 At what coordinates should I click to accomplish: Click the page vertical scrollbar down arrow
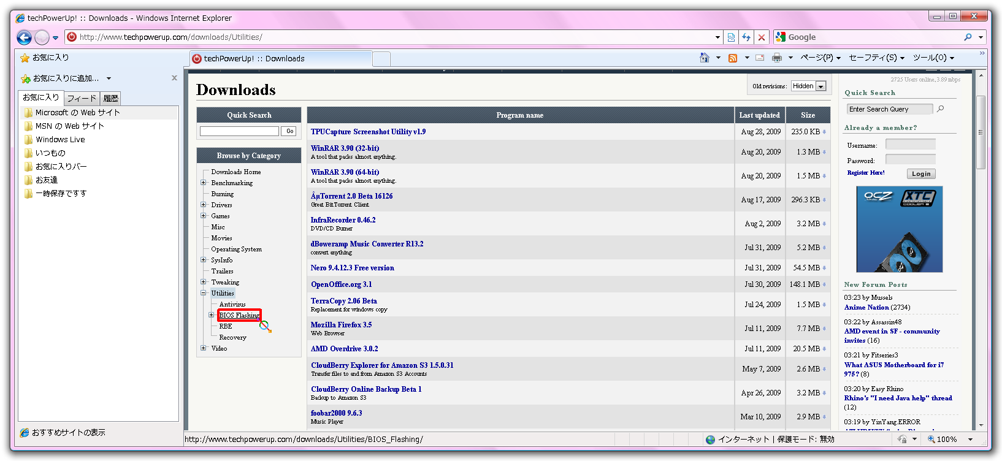[x=981, y=425]
